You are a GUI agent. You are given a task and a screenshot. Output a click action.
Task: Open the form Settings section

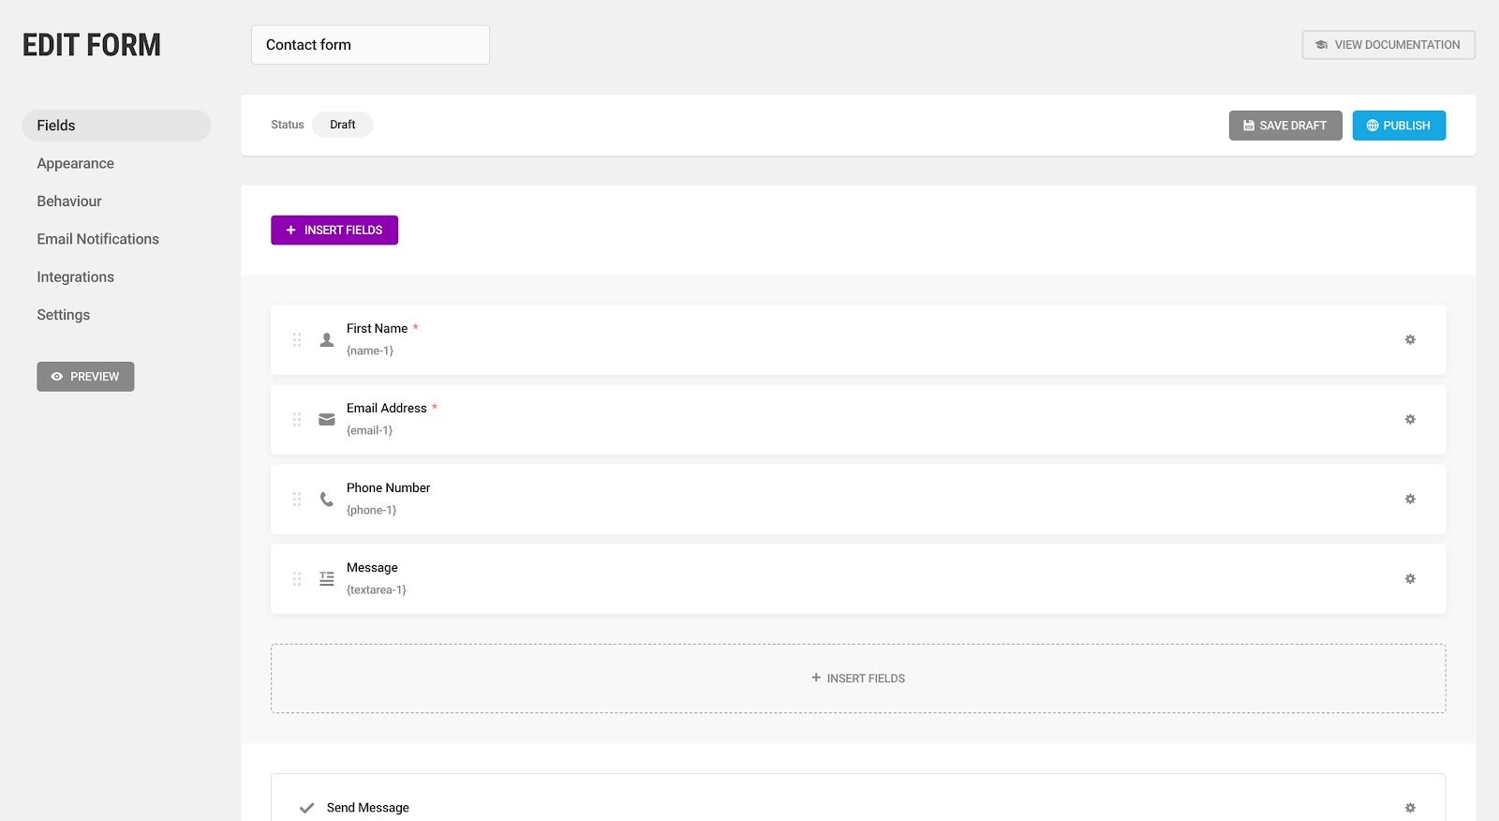click(x=63, y=315)
